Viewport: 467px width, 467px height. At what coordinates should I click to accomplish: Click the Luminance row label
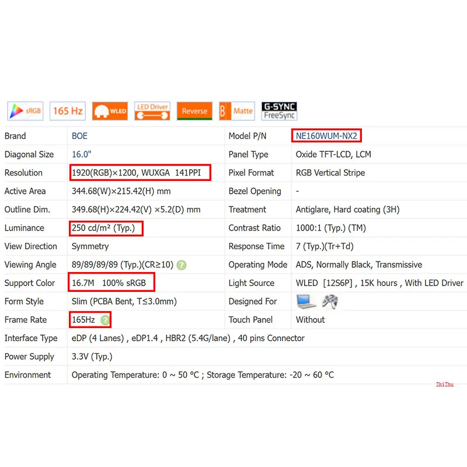pos(24,228)
